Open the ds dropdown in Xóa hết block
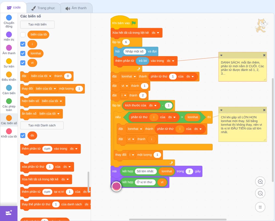Screen dimensions: 275x221 (x=156, y=33)
